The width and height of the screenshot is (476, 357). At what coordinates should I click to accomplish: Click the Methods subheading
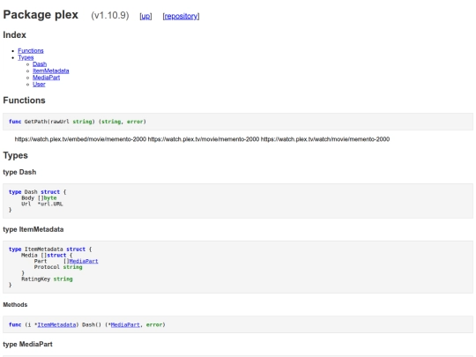coord(15,304)
